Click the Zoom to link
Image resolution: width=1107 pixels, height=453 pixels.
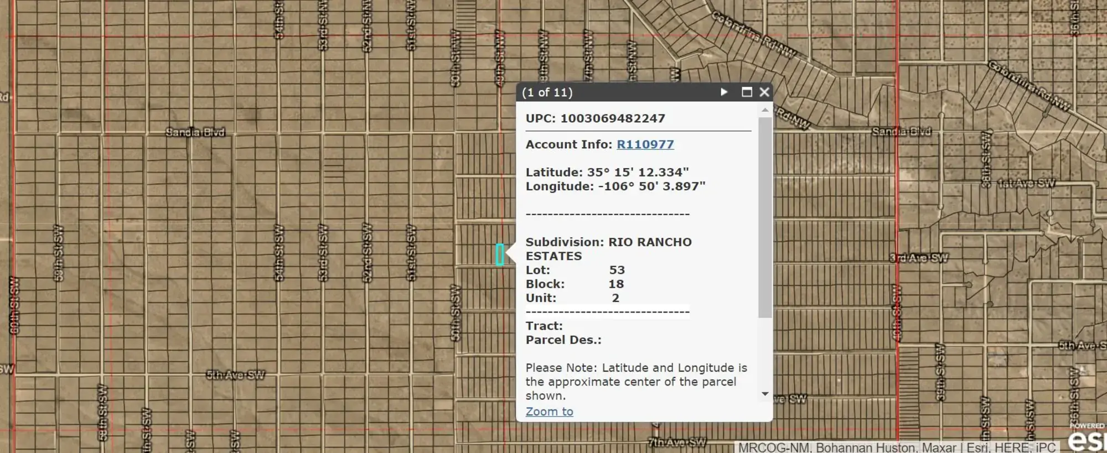click(549, 412)
